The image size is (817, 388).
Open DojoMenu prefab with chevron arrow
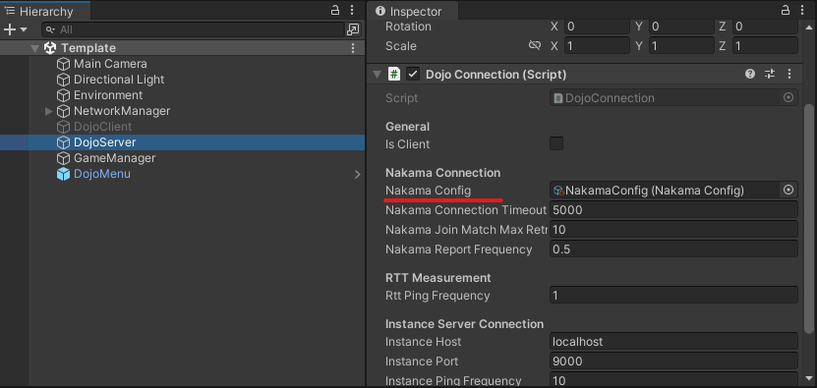358,174
